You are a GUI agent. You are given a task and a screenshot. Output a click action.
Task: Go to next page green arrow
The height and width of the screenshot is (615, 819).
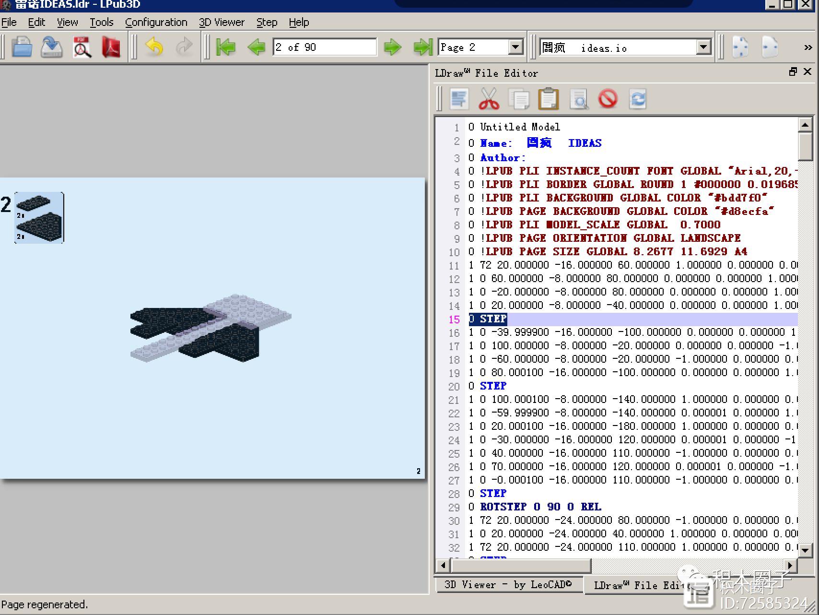[392, 47]
